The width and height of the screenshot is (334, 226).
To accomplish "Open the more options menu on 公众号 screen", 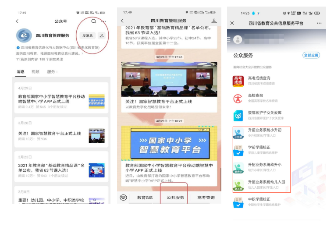I will (103, 21).
